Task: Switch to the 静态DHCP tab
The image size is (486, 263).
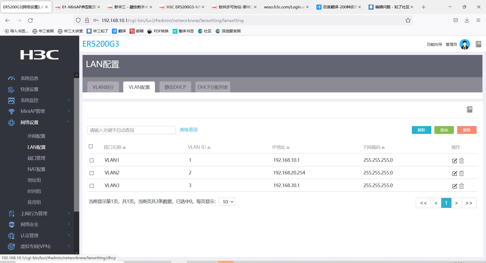Action: click(x=175, y=87)
